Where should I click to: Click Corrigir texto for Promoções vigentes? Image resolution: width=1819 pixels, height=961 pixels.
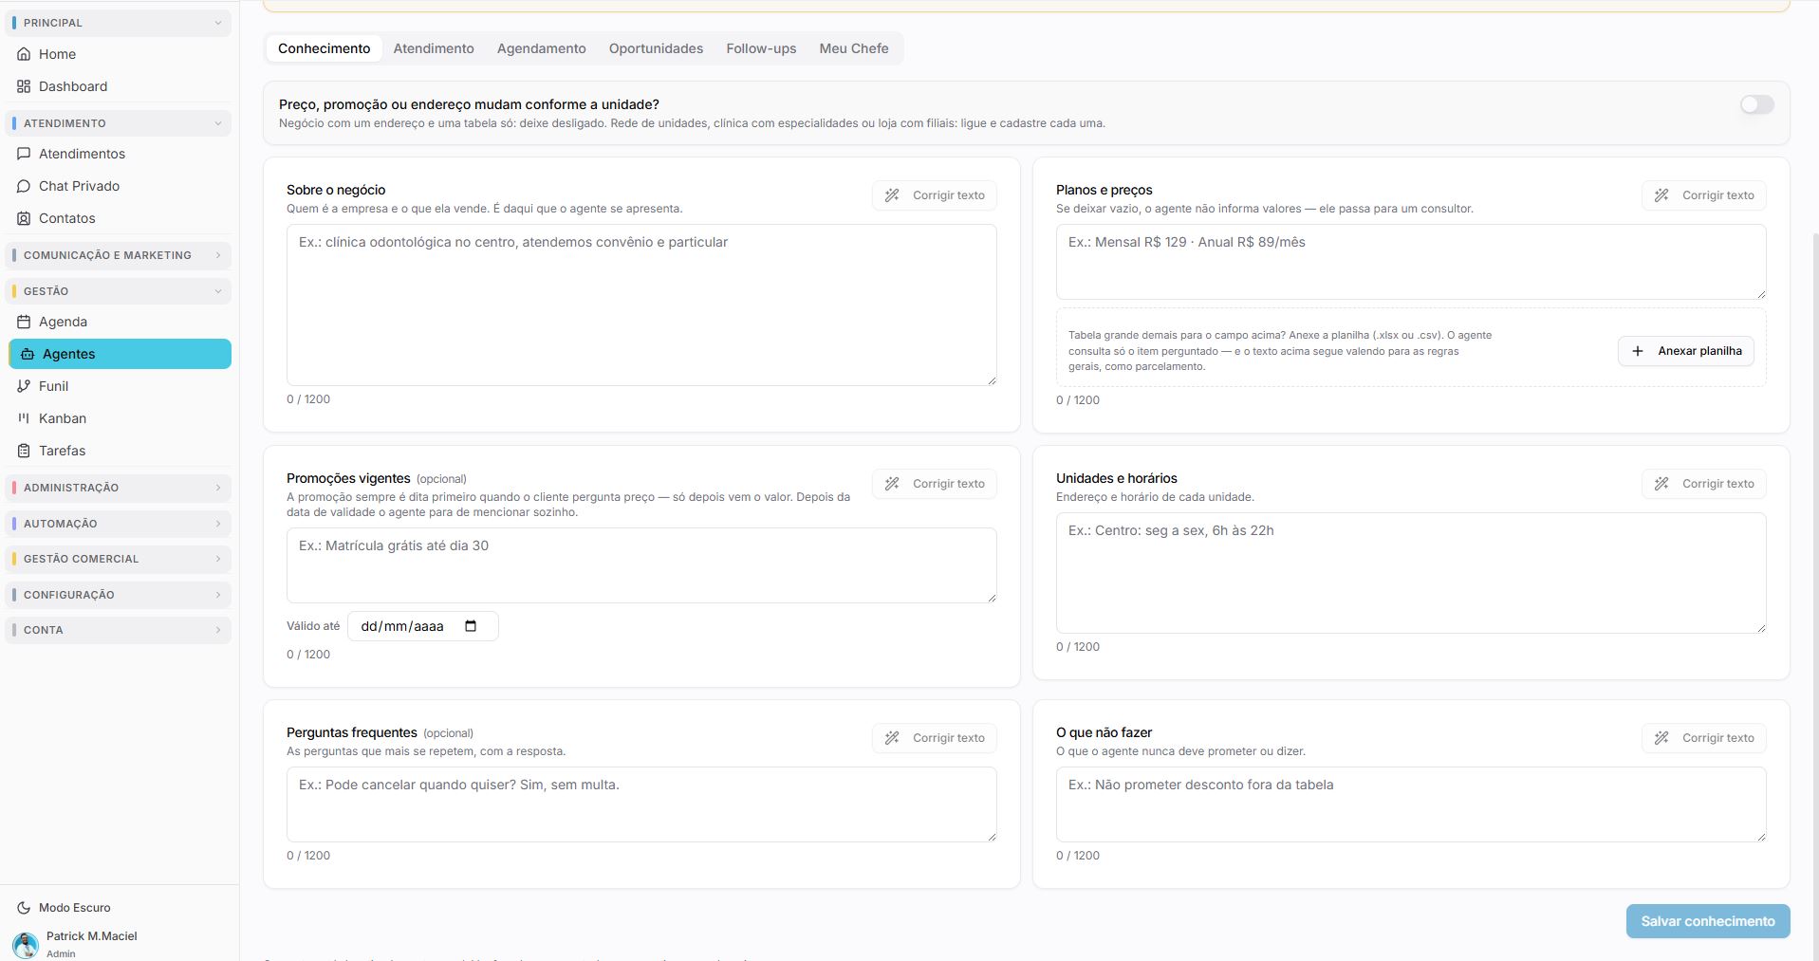[935, 484]
